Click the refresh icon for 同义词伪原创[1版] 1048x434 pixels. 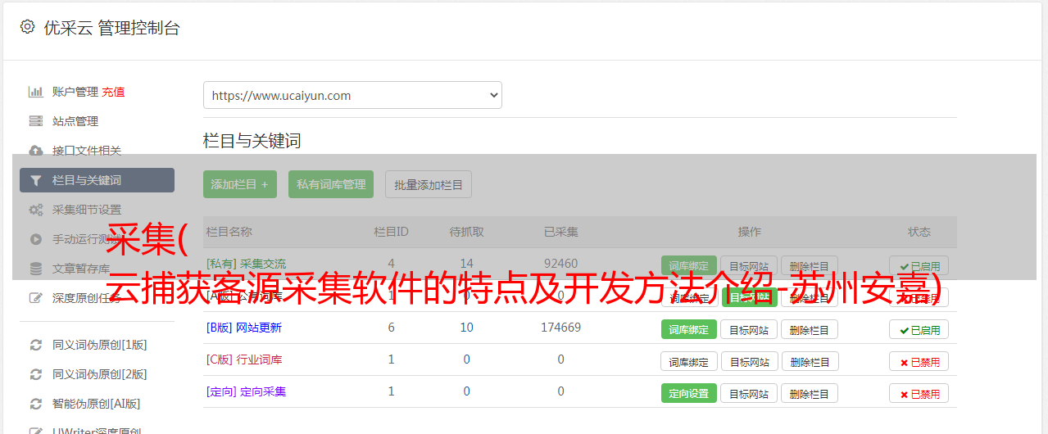[x=35, y=345]
